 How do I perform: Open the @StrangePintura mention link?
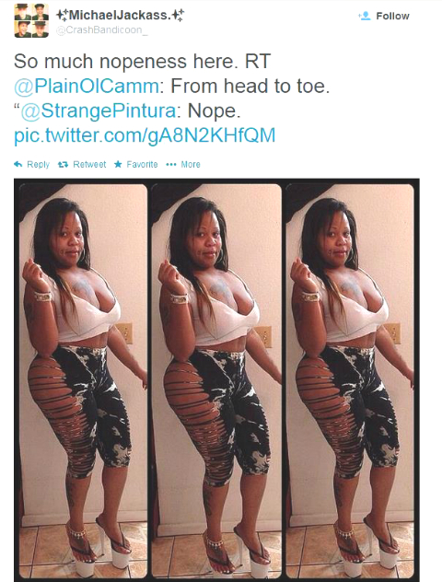(x=99, y=111)
